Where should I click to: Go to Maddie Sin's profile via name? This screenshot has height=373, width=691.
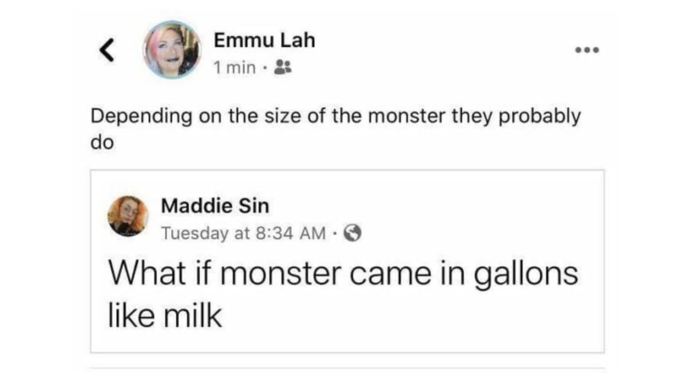[x=215, y=205]
